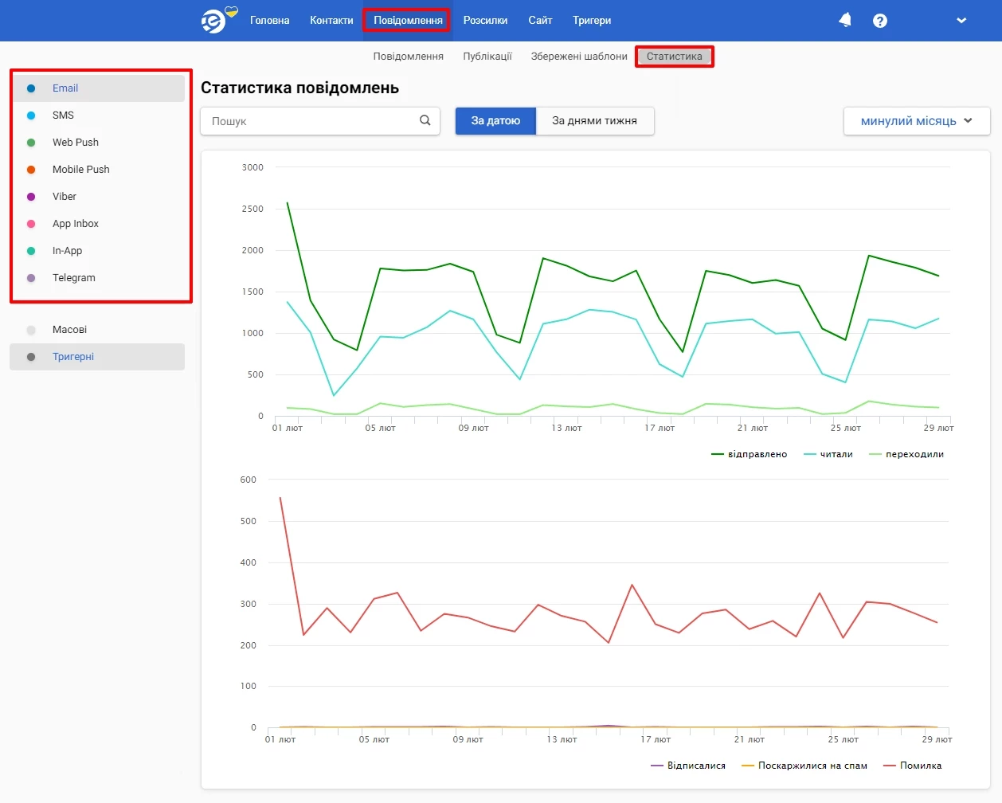Choose the Mobile Push channel
This screenshot has width=1002, height=803.
click(x=80, y=170)
